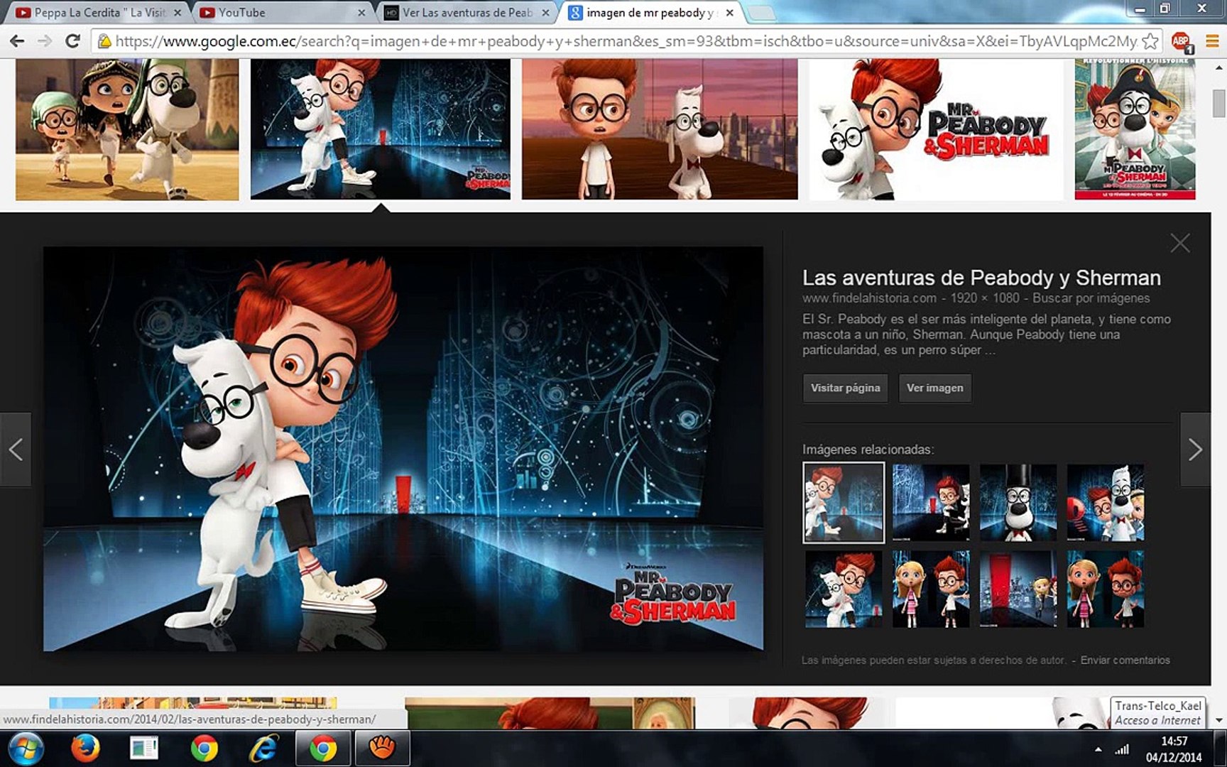Open the movie poster thumbnail with Napoleon hat

point(1135,129)
